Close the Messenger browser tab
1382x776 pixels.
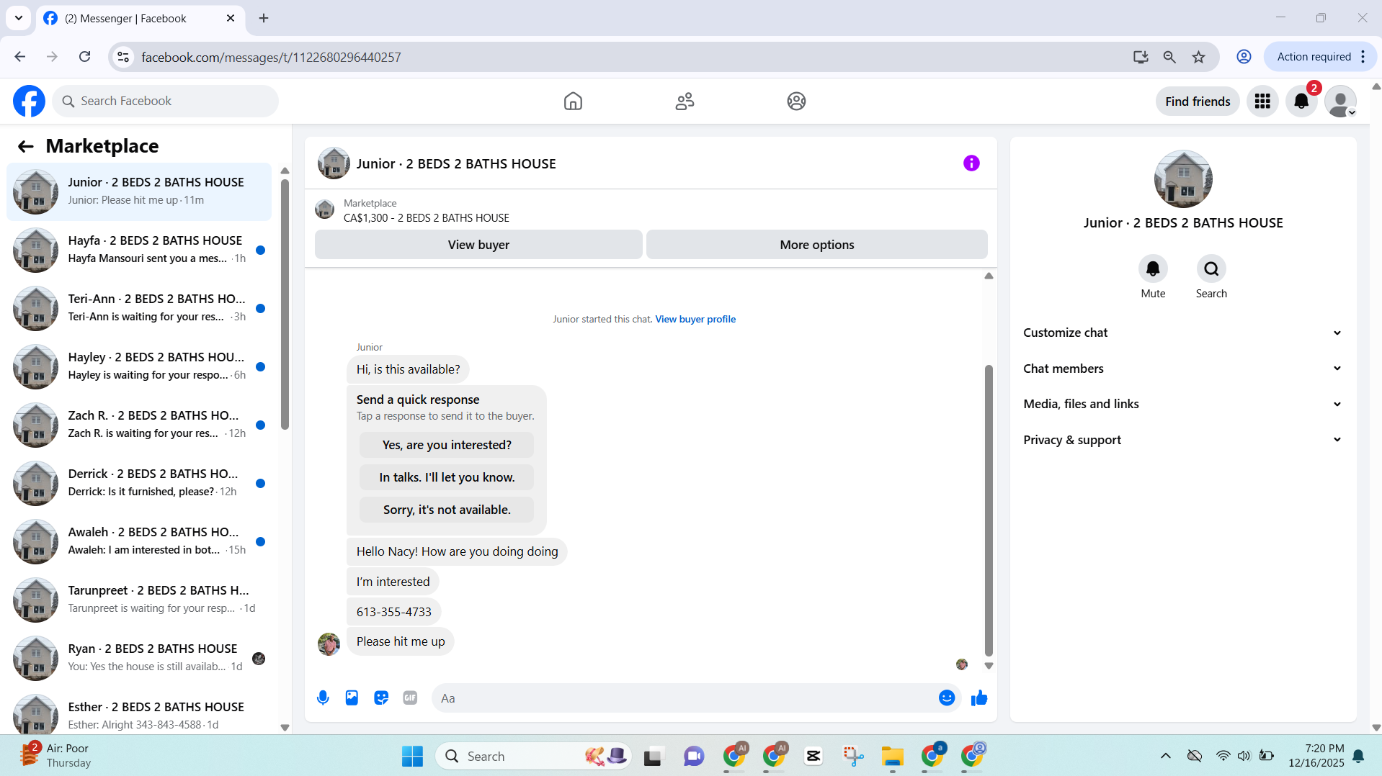[231, 19]
